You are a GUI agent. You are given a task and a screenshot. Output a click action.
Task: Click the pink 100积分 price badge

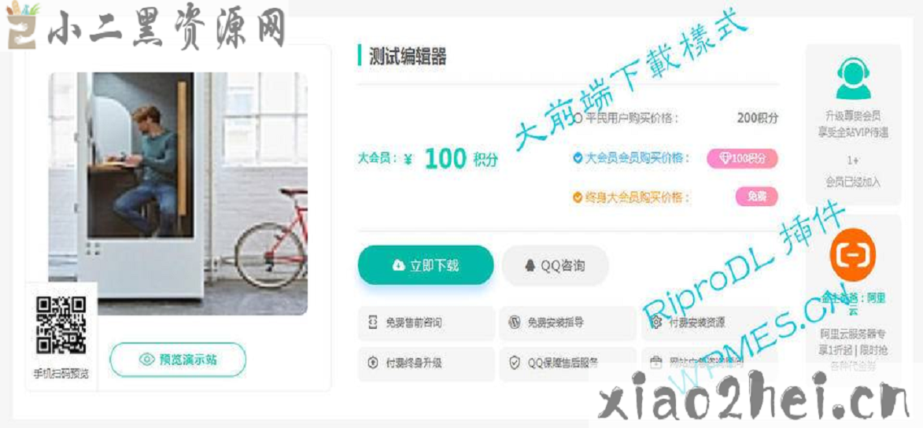click(742, 158)
